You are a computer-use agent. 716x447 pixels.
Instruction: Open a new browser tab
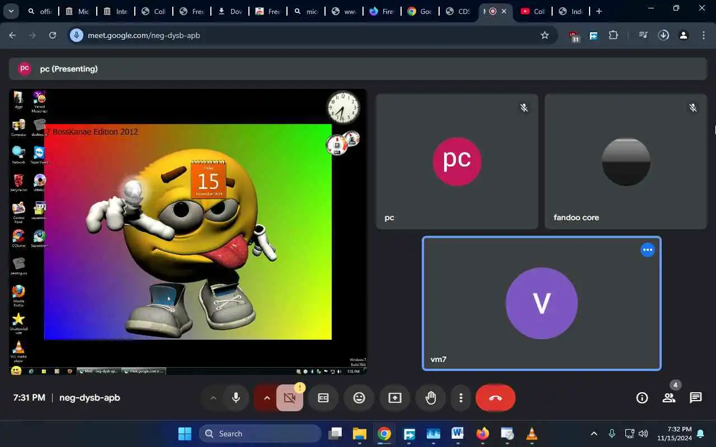pyautogui.click(x=599, y=11)
